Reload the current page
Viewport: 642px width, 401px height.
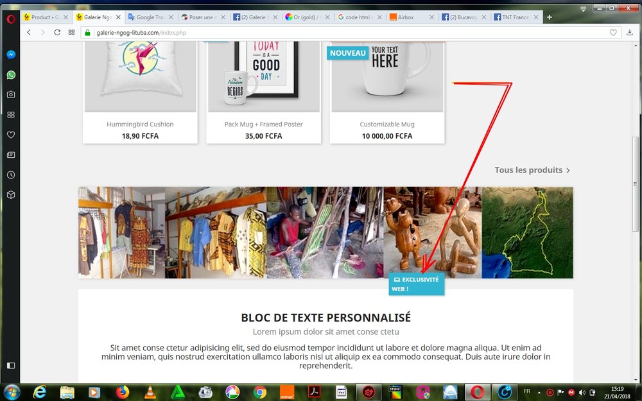click(x=56, y=32)
